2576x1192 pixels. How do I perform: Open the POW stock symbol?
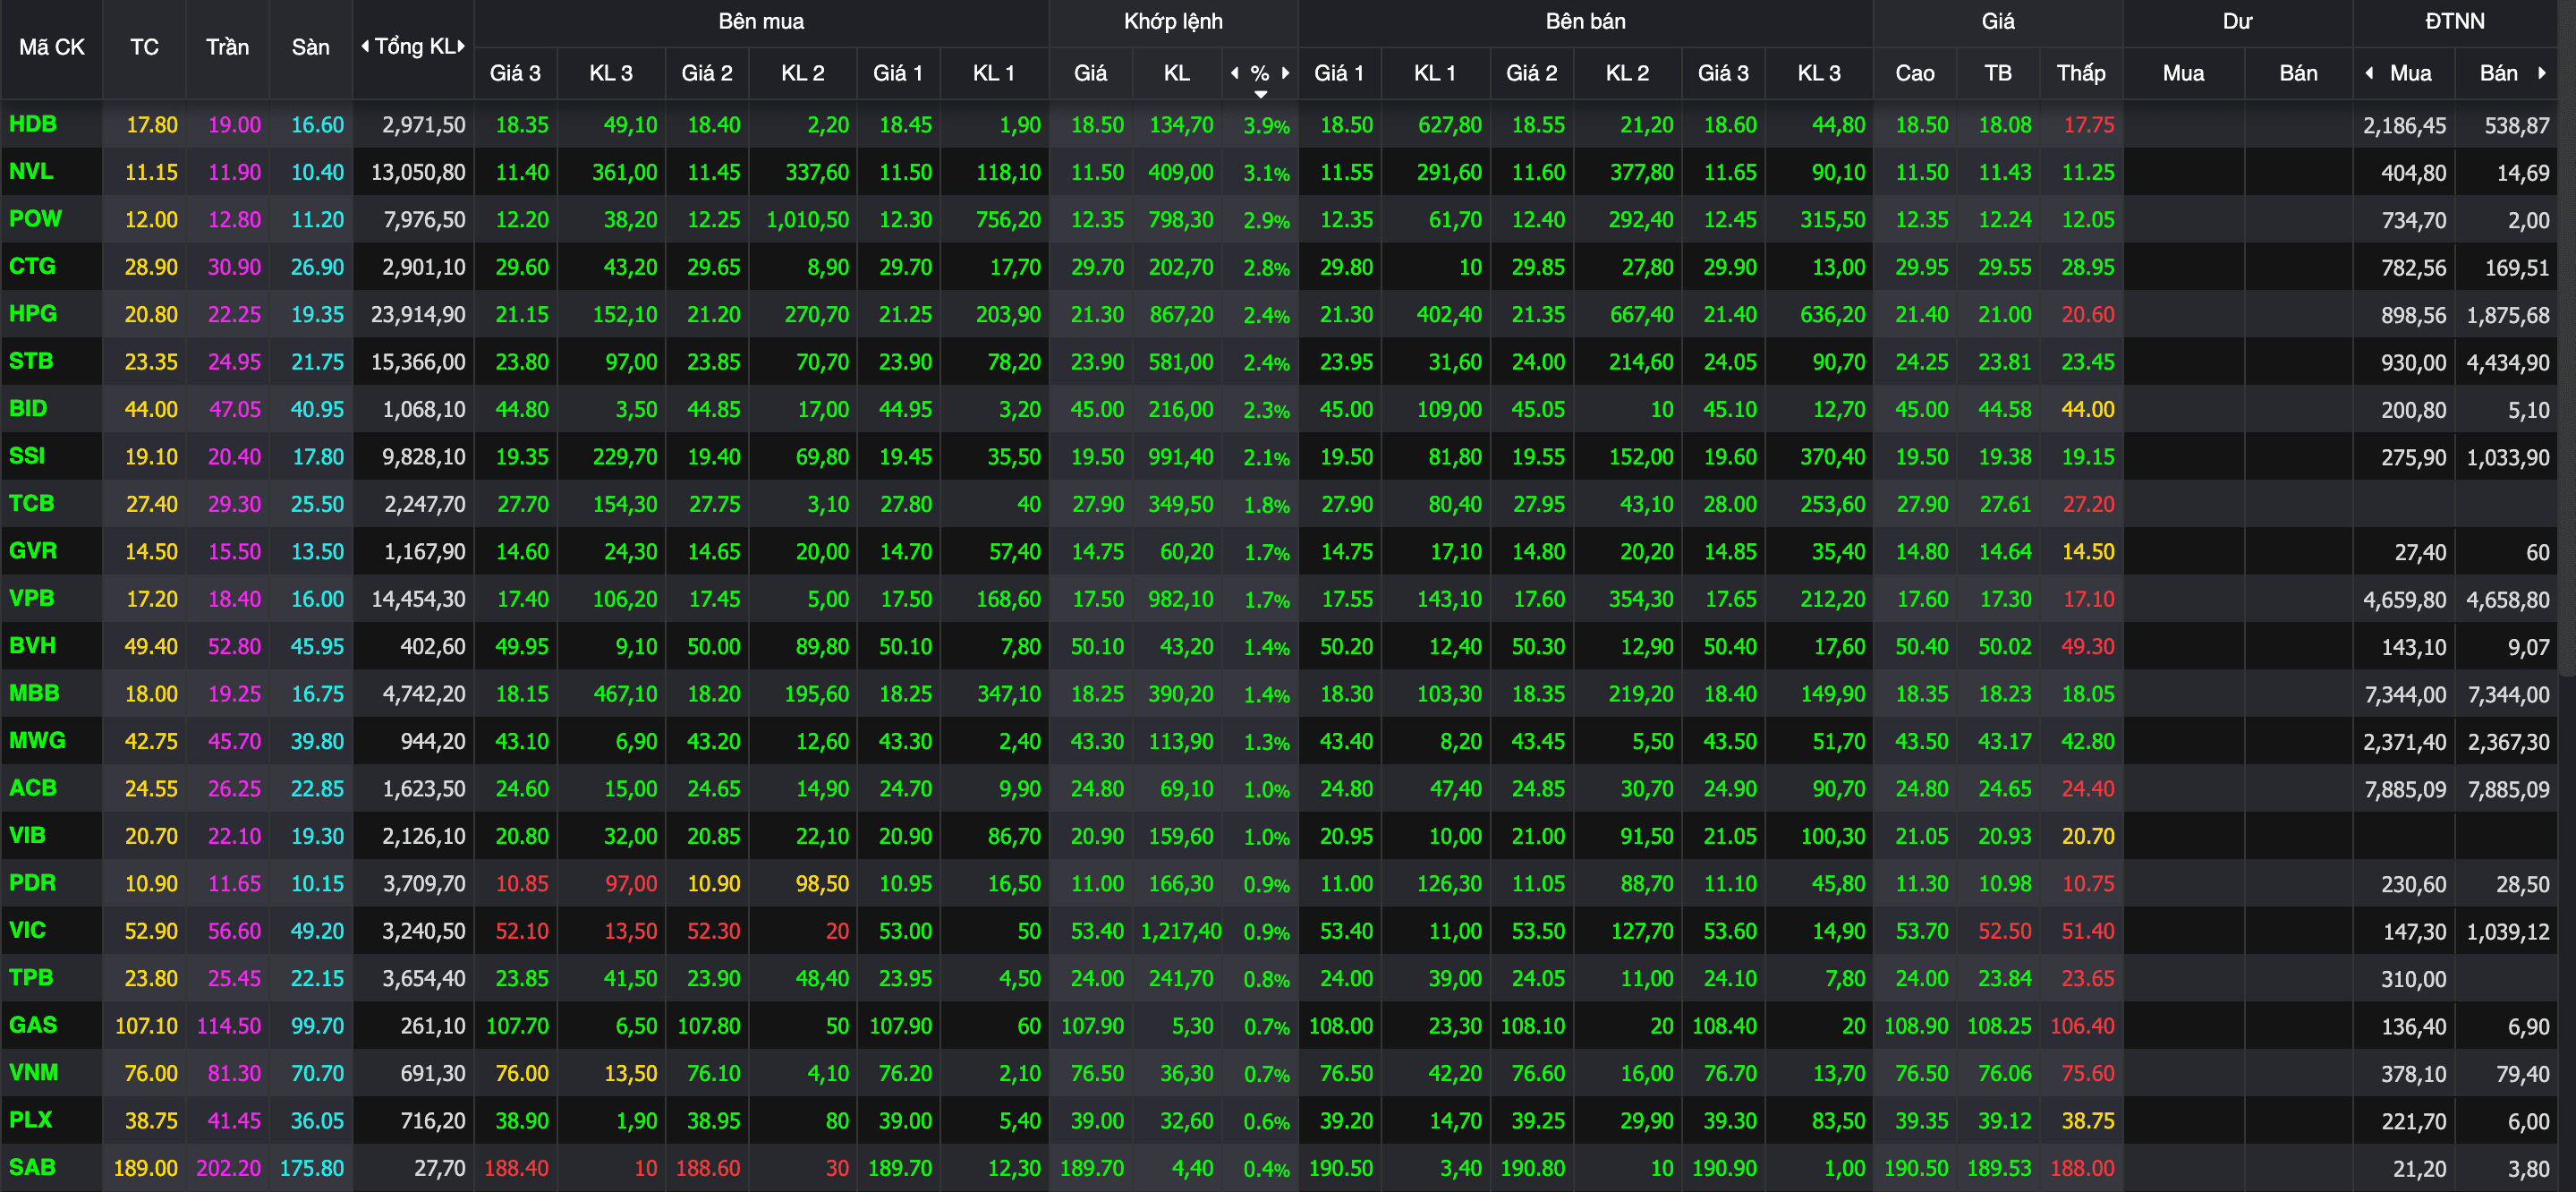click(35, 218)
